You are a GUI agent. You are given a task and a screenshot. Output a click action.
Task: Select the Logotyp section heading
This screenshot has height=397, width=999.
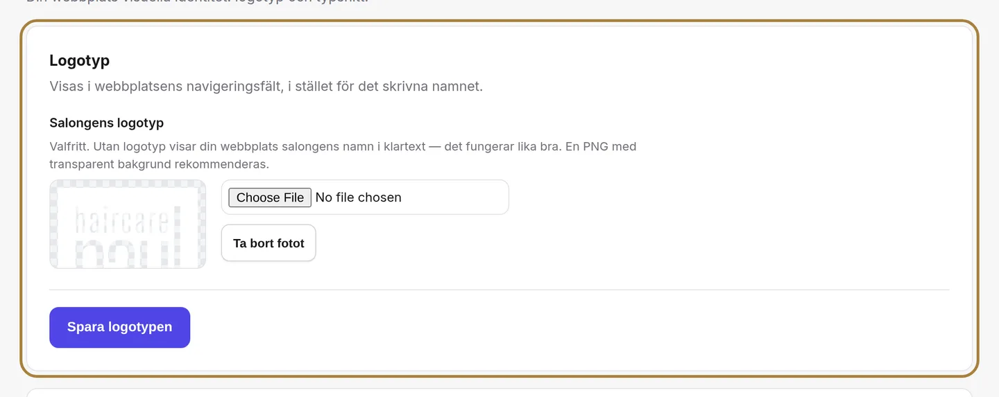[79, 61]
